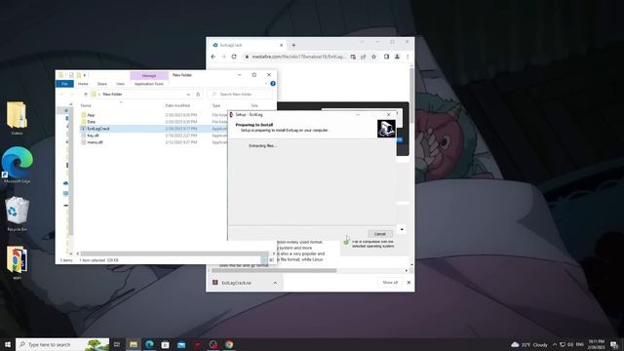Open Chrome three-dot menu
Viewport: 624px width, 351px height.
(x=408, y=57)
